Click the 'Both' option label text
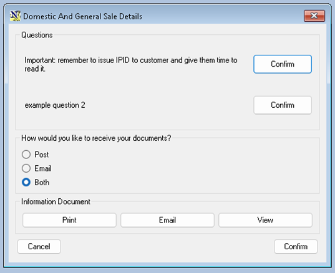The width and height of the screenshot is (335, 273). (x=42, y=182)
